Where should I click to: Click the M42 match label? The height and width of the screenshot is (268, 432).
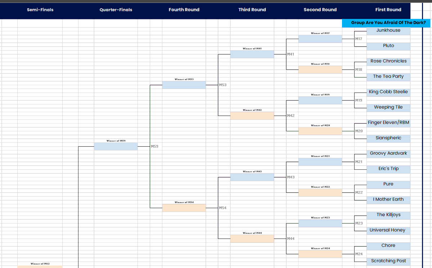coord(291,116)
